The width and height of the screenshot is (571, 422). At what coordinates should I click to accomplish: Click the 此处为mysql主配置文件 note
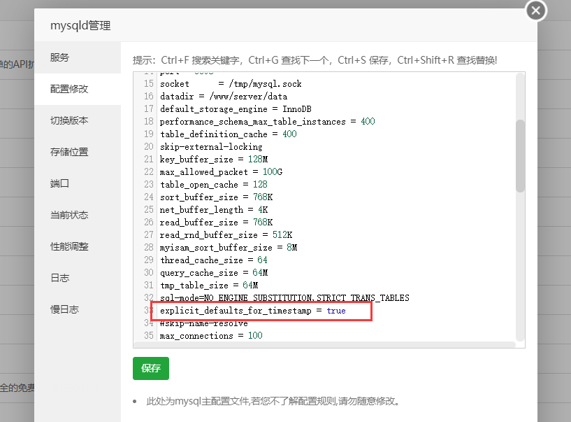coord(273,401)
